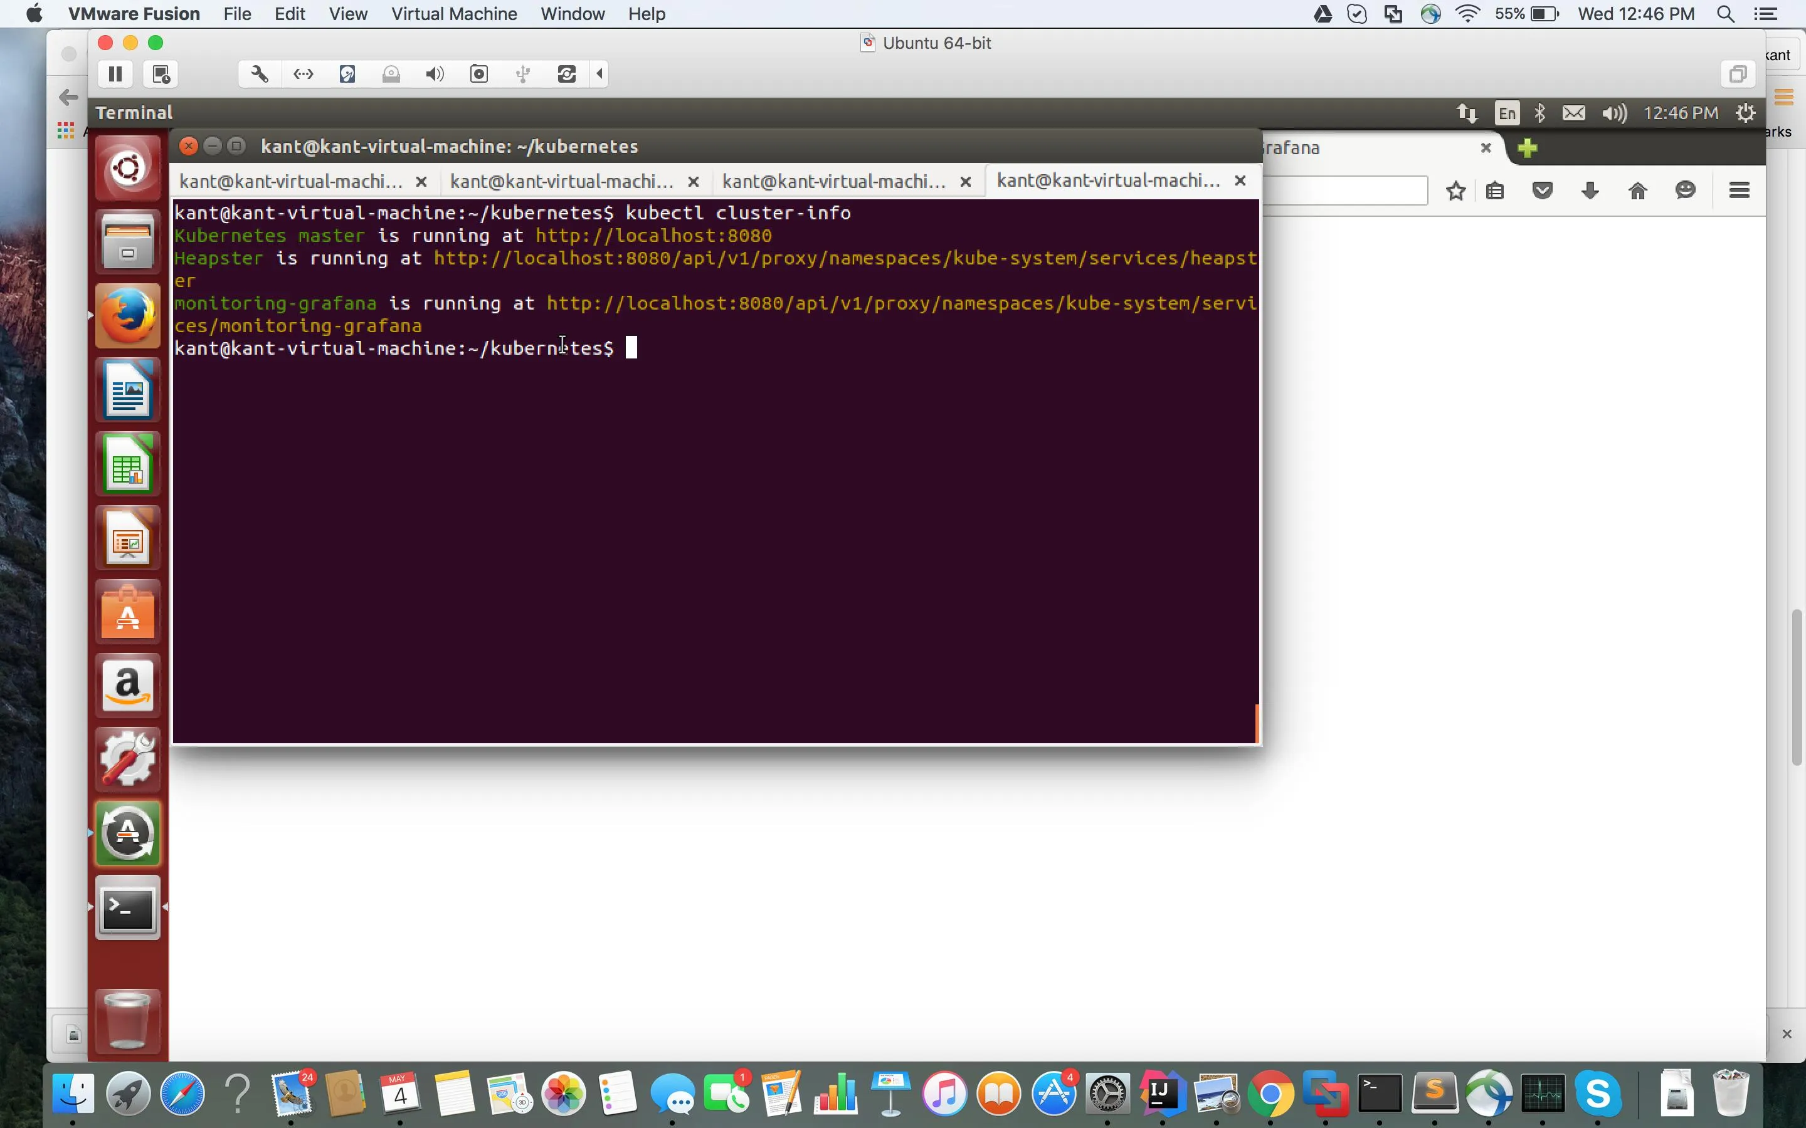Open Virtual Machine menu
The image size is (1806, 1128).
pyautogui.click(x=454, y=14)
